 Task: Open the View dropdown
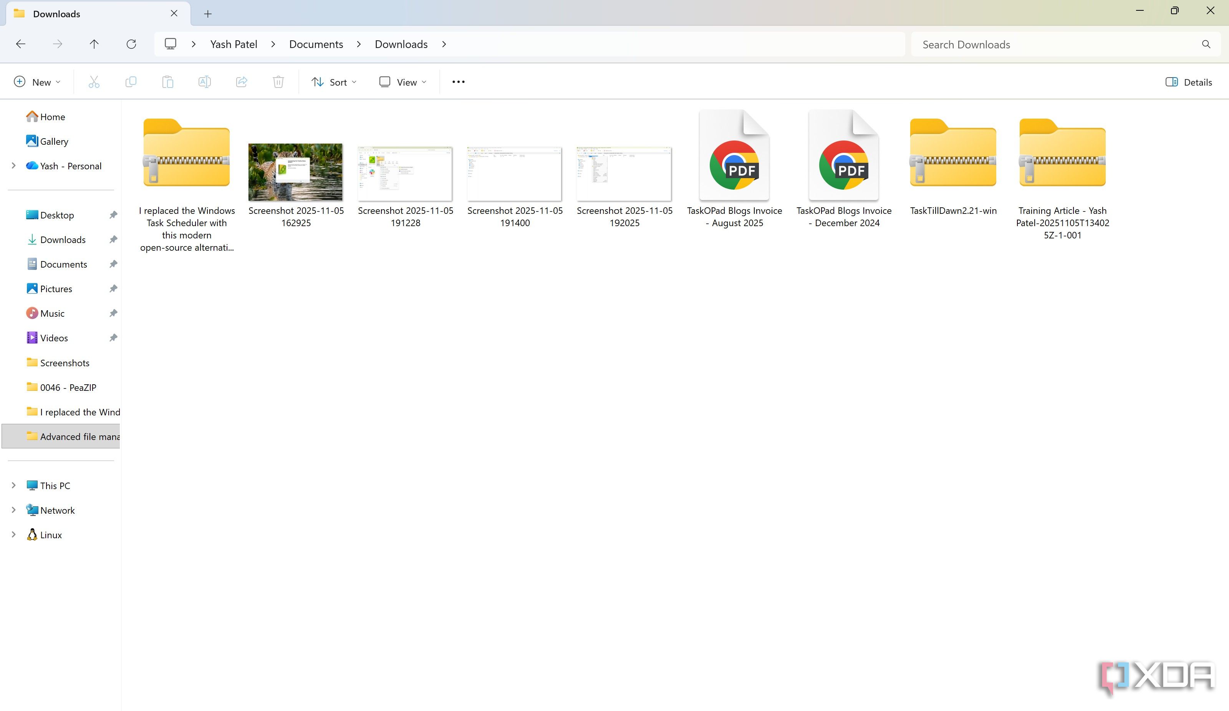point(403,82)
